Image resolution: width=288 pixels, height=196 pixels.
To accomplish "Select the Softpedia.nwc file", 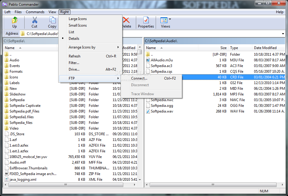I will coord(215,100).
